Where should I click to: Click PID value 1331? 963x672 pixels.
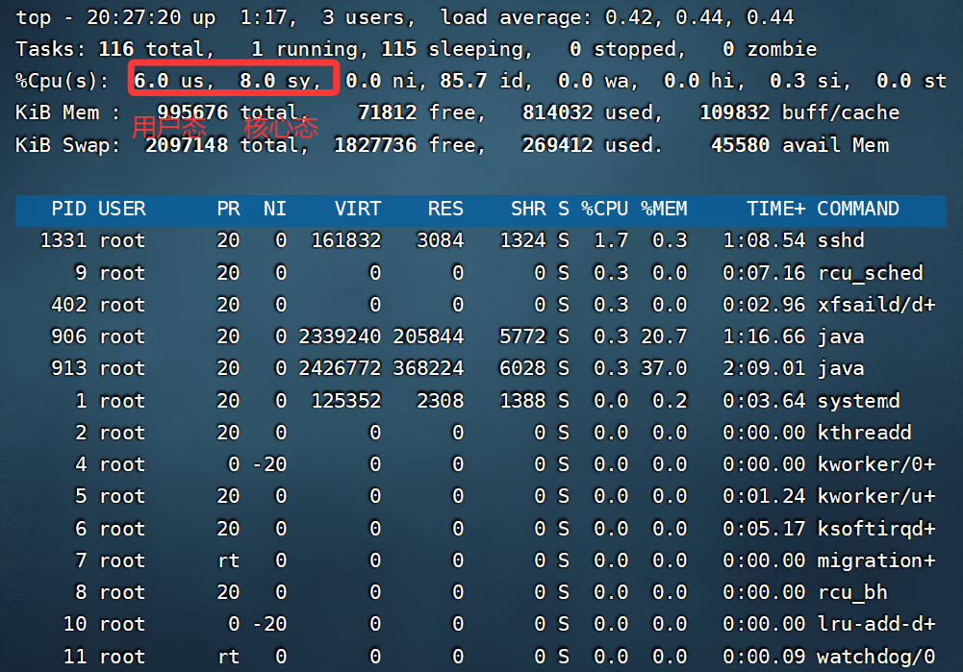63,240
